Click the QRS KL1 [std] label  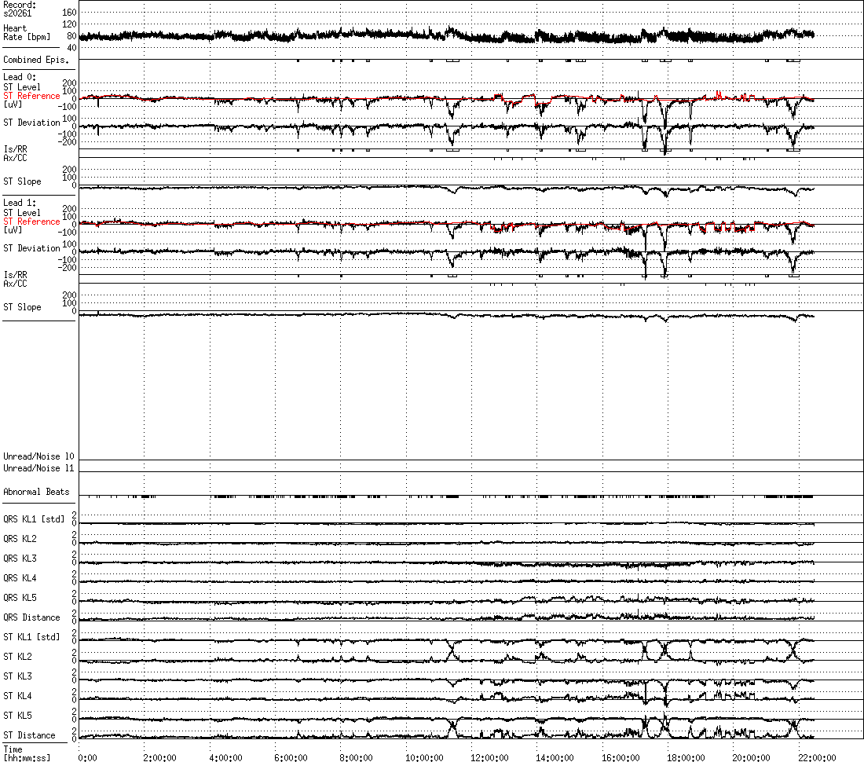pos(34,519)
